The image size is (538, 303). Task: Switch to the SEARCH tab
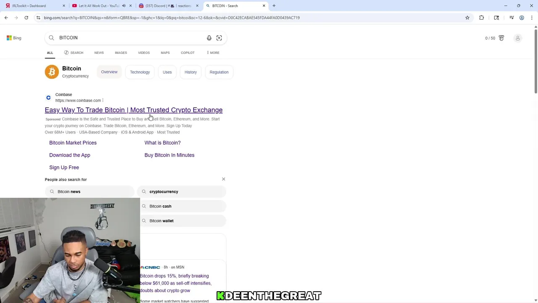tap(74, 53)
